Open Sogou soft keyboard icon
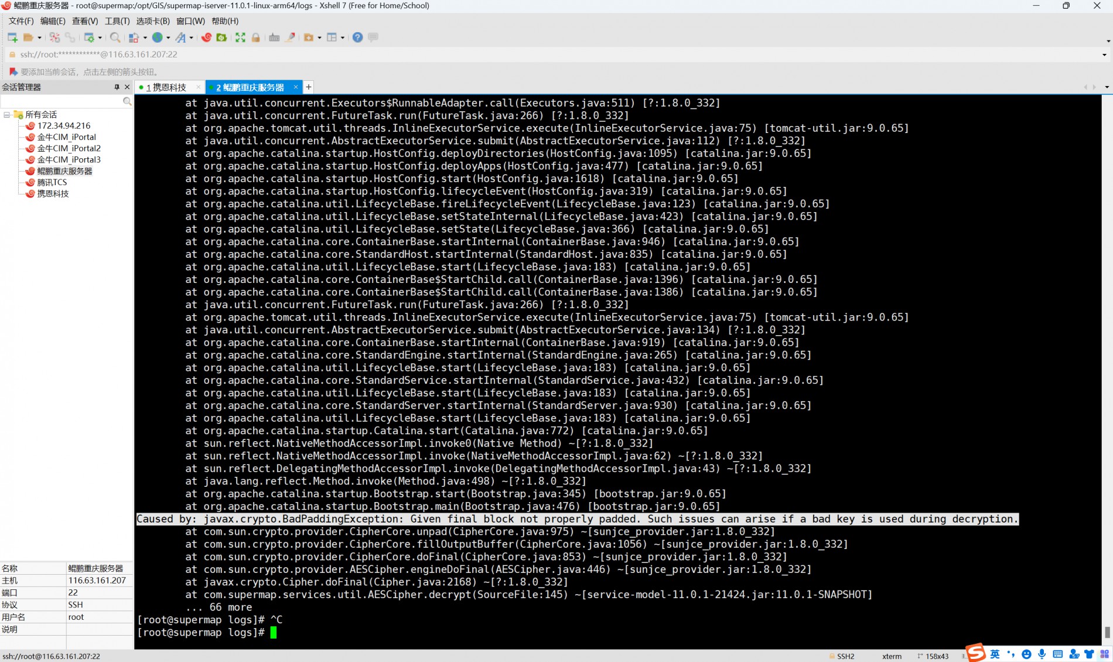This screenshot has width=1113, height=662. tap(1057, 654)
